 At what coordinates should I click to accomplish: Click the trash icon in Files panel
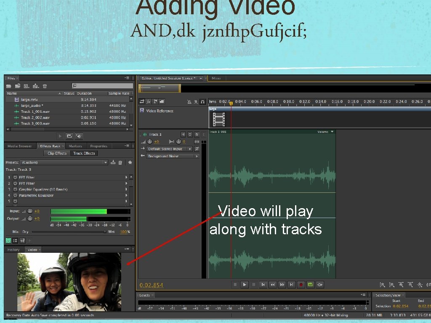coord(45,86)
